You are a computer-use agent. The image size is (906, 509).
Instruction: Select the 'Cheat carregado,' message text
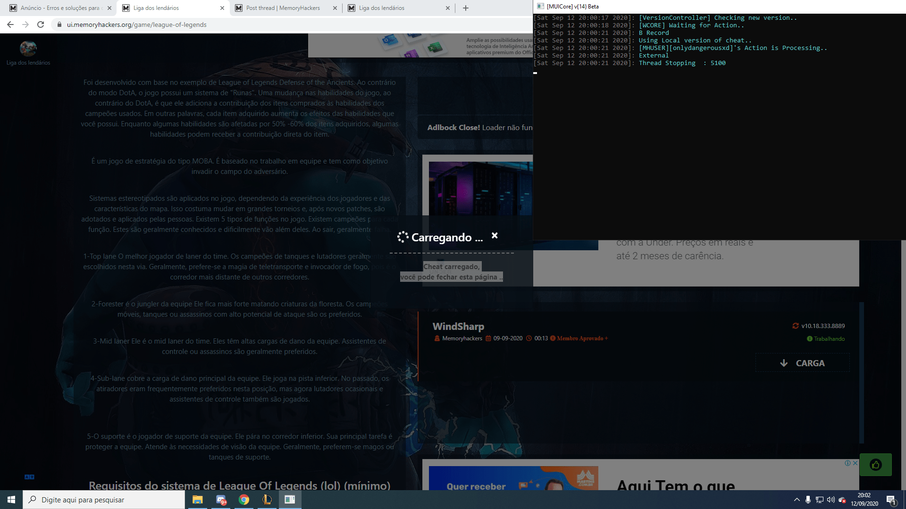[452, 267]
